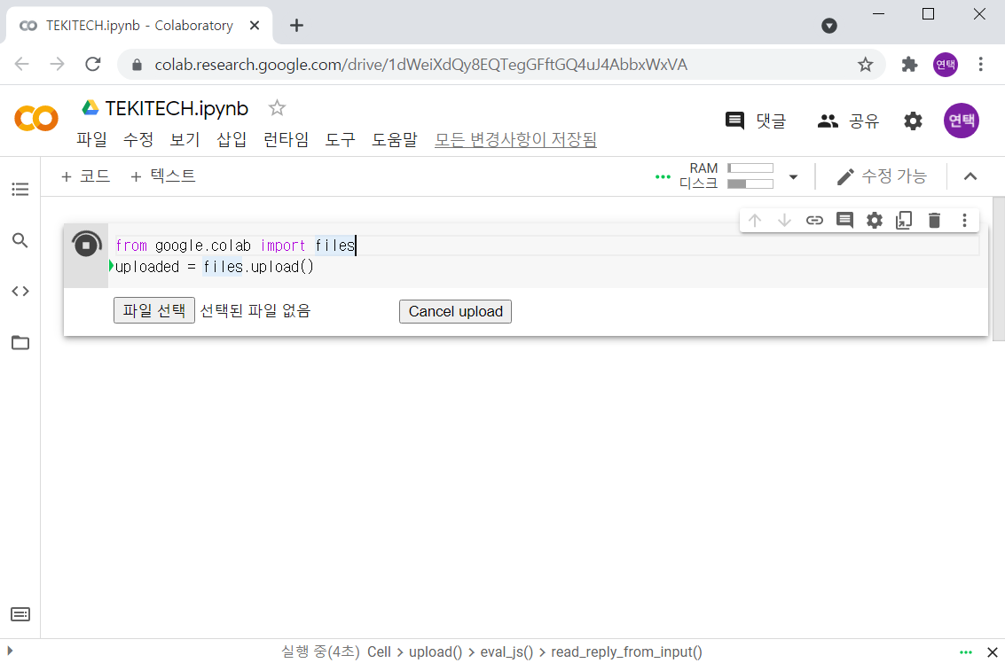The image size is (1005, 663).
Task: Go to Colab home logo
Action: [x=36, y=119]
